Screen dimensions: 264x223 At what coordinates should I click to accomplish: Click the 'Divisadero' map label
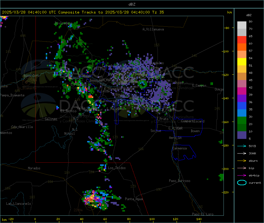63,23
